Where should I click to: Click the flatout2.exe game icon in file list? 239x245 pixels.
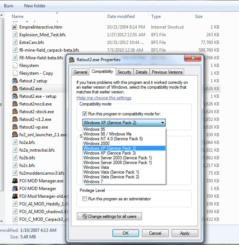[x=15, y=88]
